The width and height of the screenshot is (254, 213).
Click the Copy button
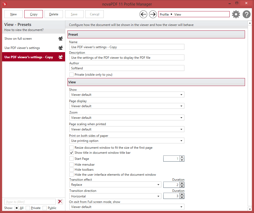(34, 14)
